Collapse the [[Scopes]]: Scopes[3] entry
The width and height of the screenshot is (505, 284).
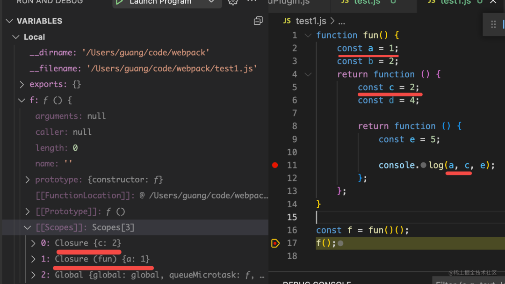pos(28,227)
